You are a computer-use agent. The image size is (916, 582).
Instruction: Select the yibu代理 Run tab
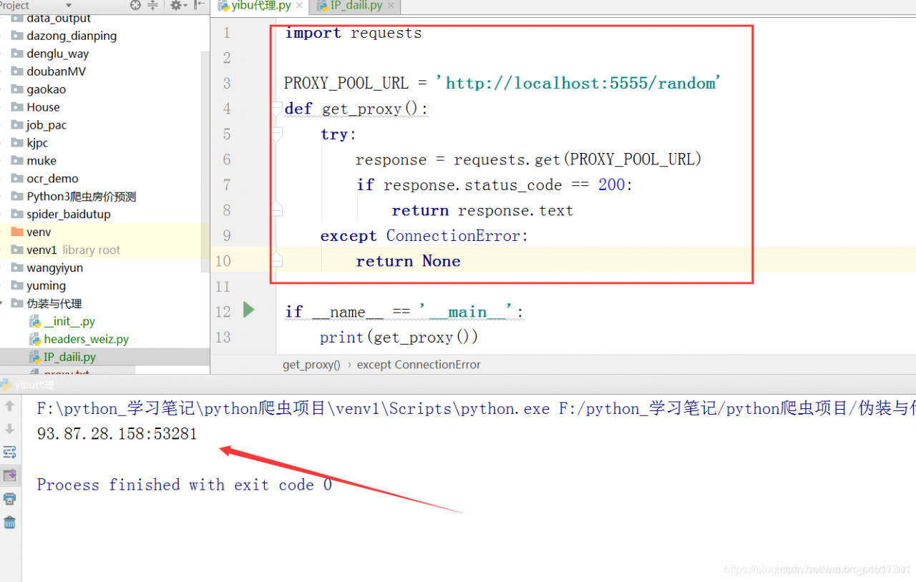(x=29, y=385)
